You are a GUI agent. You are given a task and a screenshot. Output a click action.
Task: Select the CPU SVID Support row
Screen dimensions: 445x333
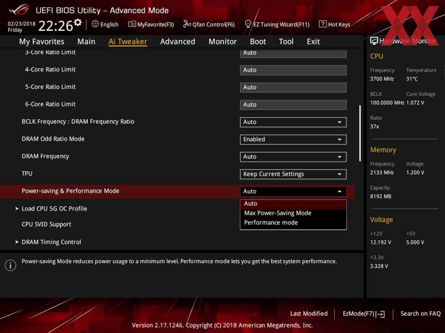tap(46, 224)
